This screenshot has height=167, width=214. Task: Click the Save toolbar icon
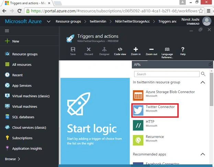(73, 49)
